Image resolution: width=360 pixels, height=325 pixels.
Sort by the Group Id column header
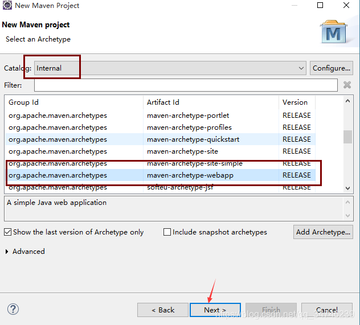[74, 102]
